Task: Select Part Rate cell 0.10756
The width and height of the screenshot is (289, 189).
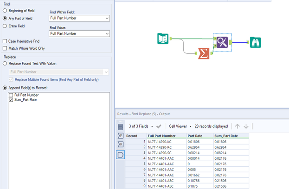Action: (x=200, y=181)
